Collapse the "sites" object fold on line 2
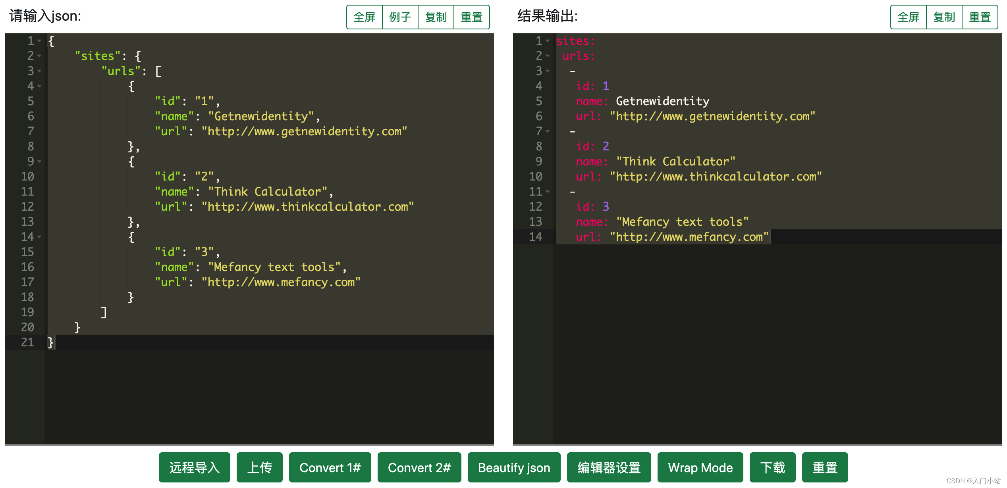Screen dimensions: 1007x488 tap(39, 56)
